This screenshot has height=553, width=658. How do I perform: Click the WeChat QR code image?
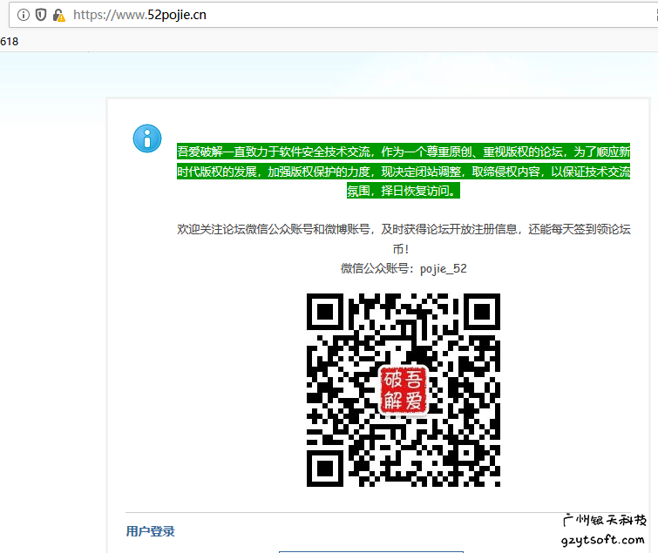coord(404,390)
